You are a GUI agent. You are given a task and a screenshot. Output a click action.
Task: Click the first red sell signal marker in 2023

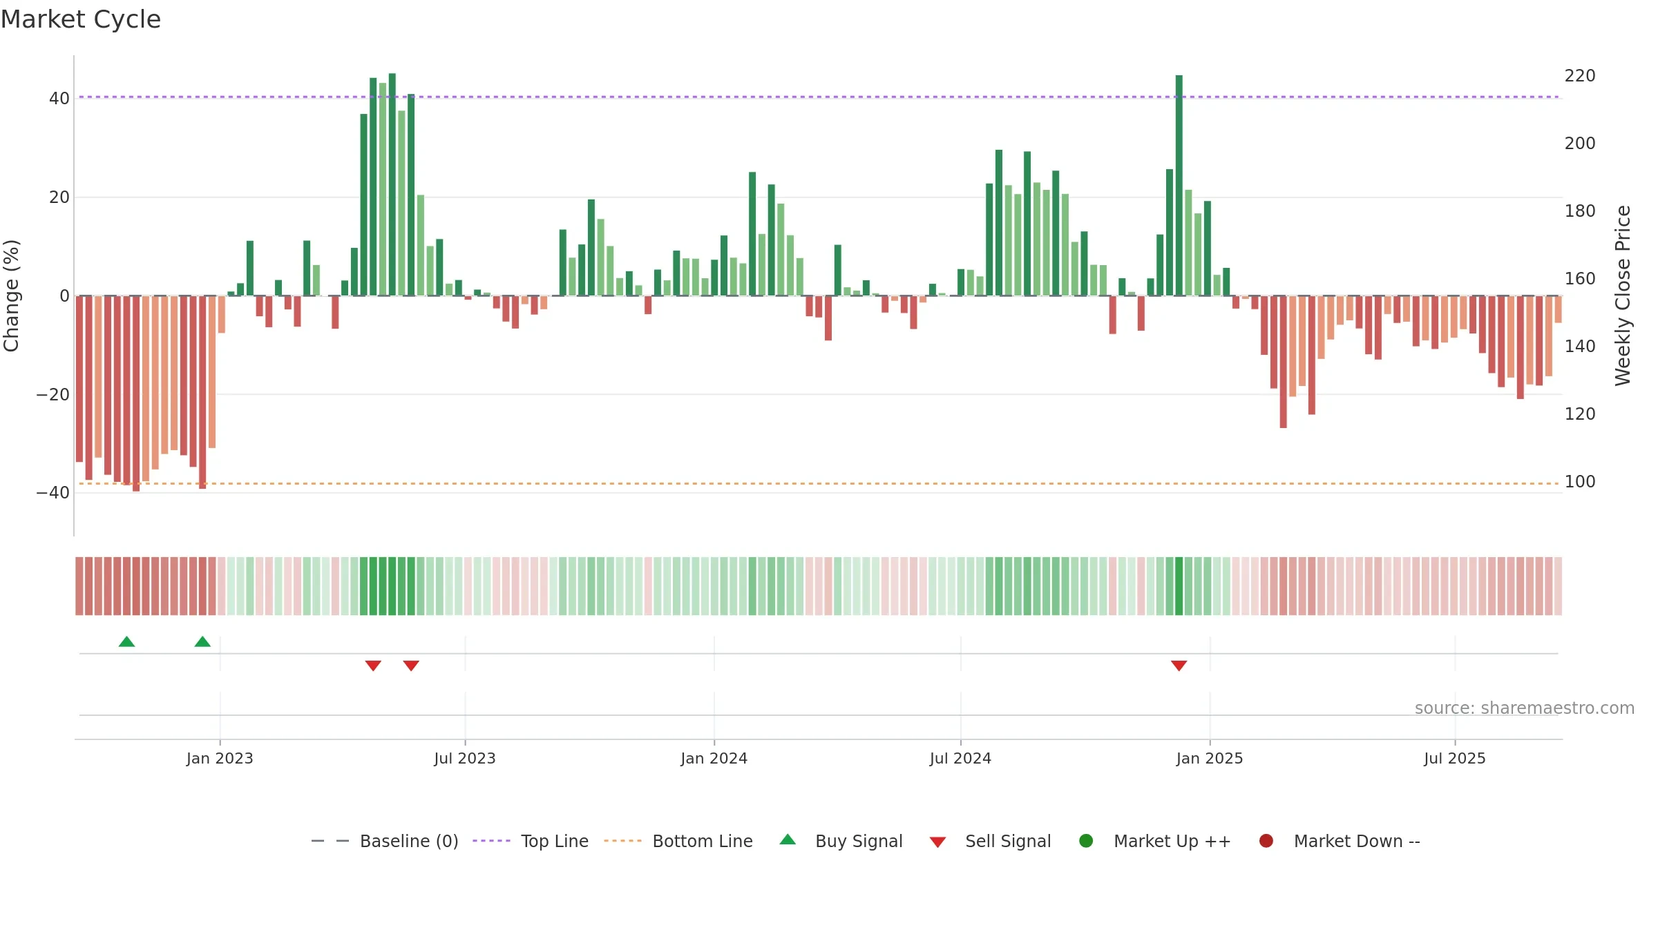[x=373, y=666]
